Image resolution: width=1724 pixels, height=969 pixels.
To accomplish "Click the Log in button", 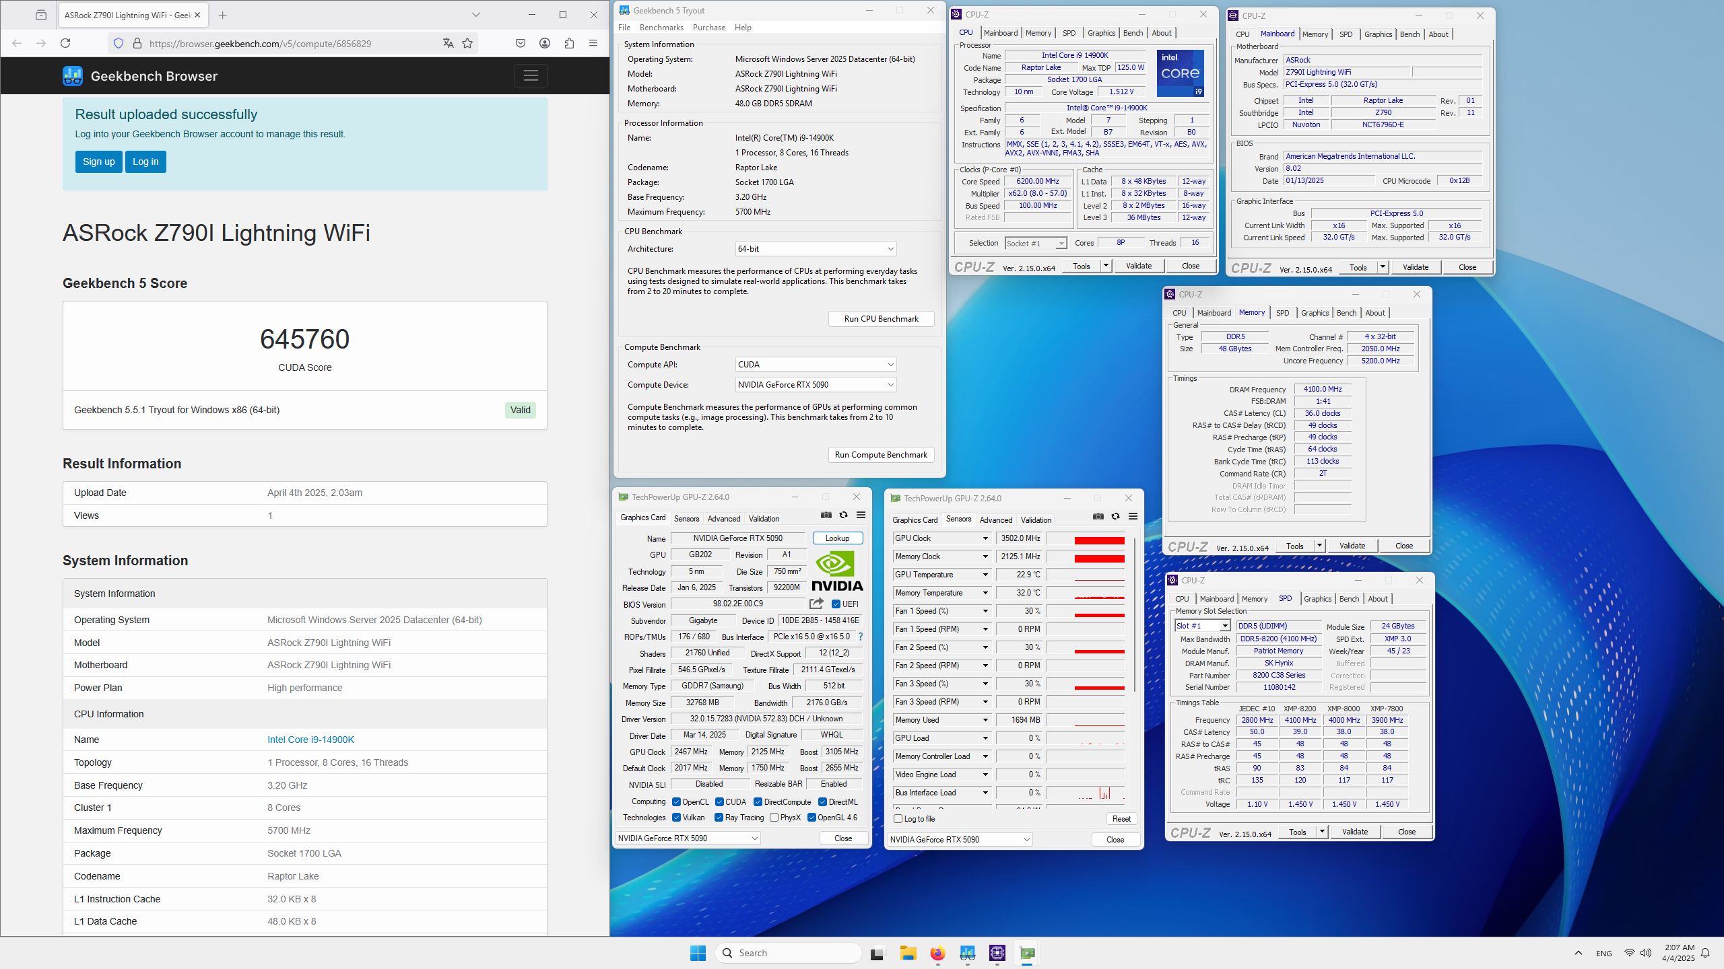I will 145,161.
